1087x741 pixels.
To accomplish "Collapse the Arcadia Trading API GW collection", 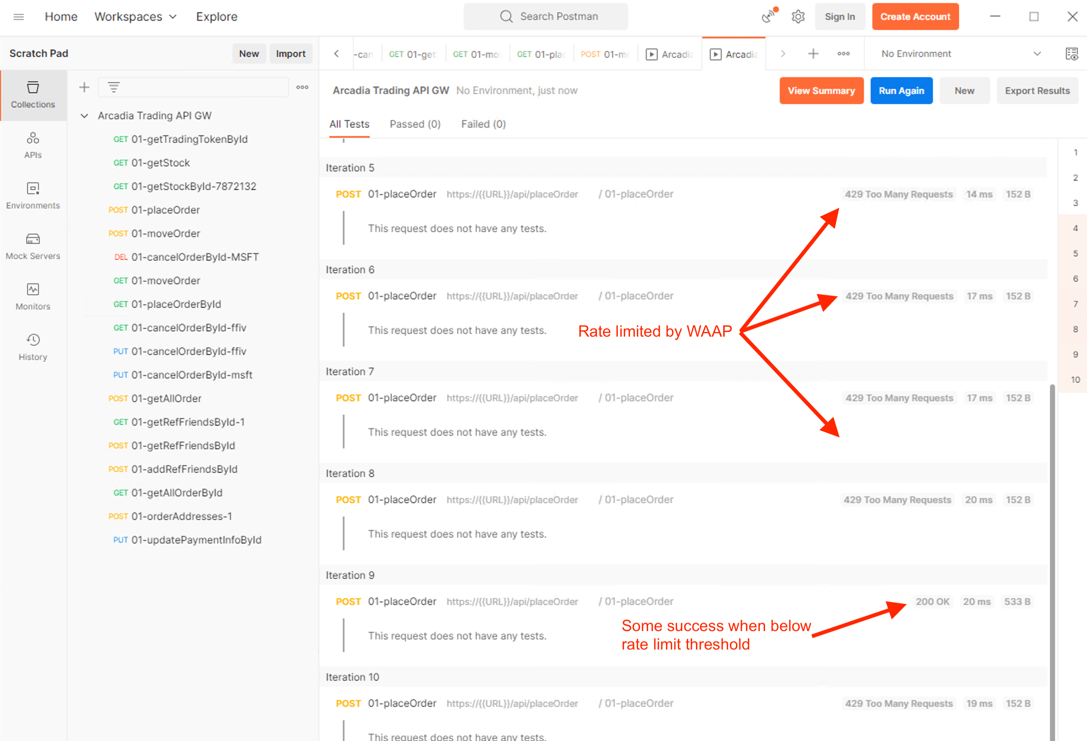I will pyautogui.click(x=84, y=116).
